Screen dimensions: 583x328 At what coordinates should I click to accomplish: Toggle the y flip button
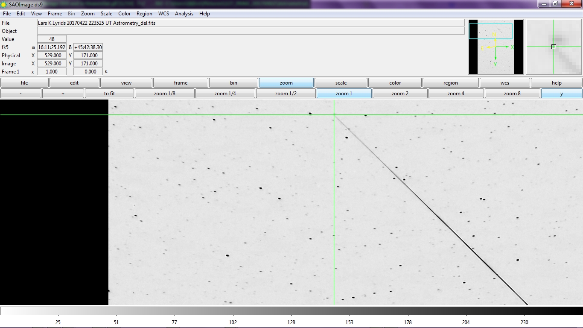point(561,94)
